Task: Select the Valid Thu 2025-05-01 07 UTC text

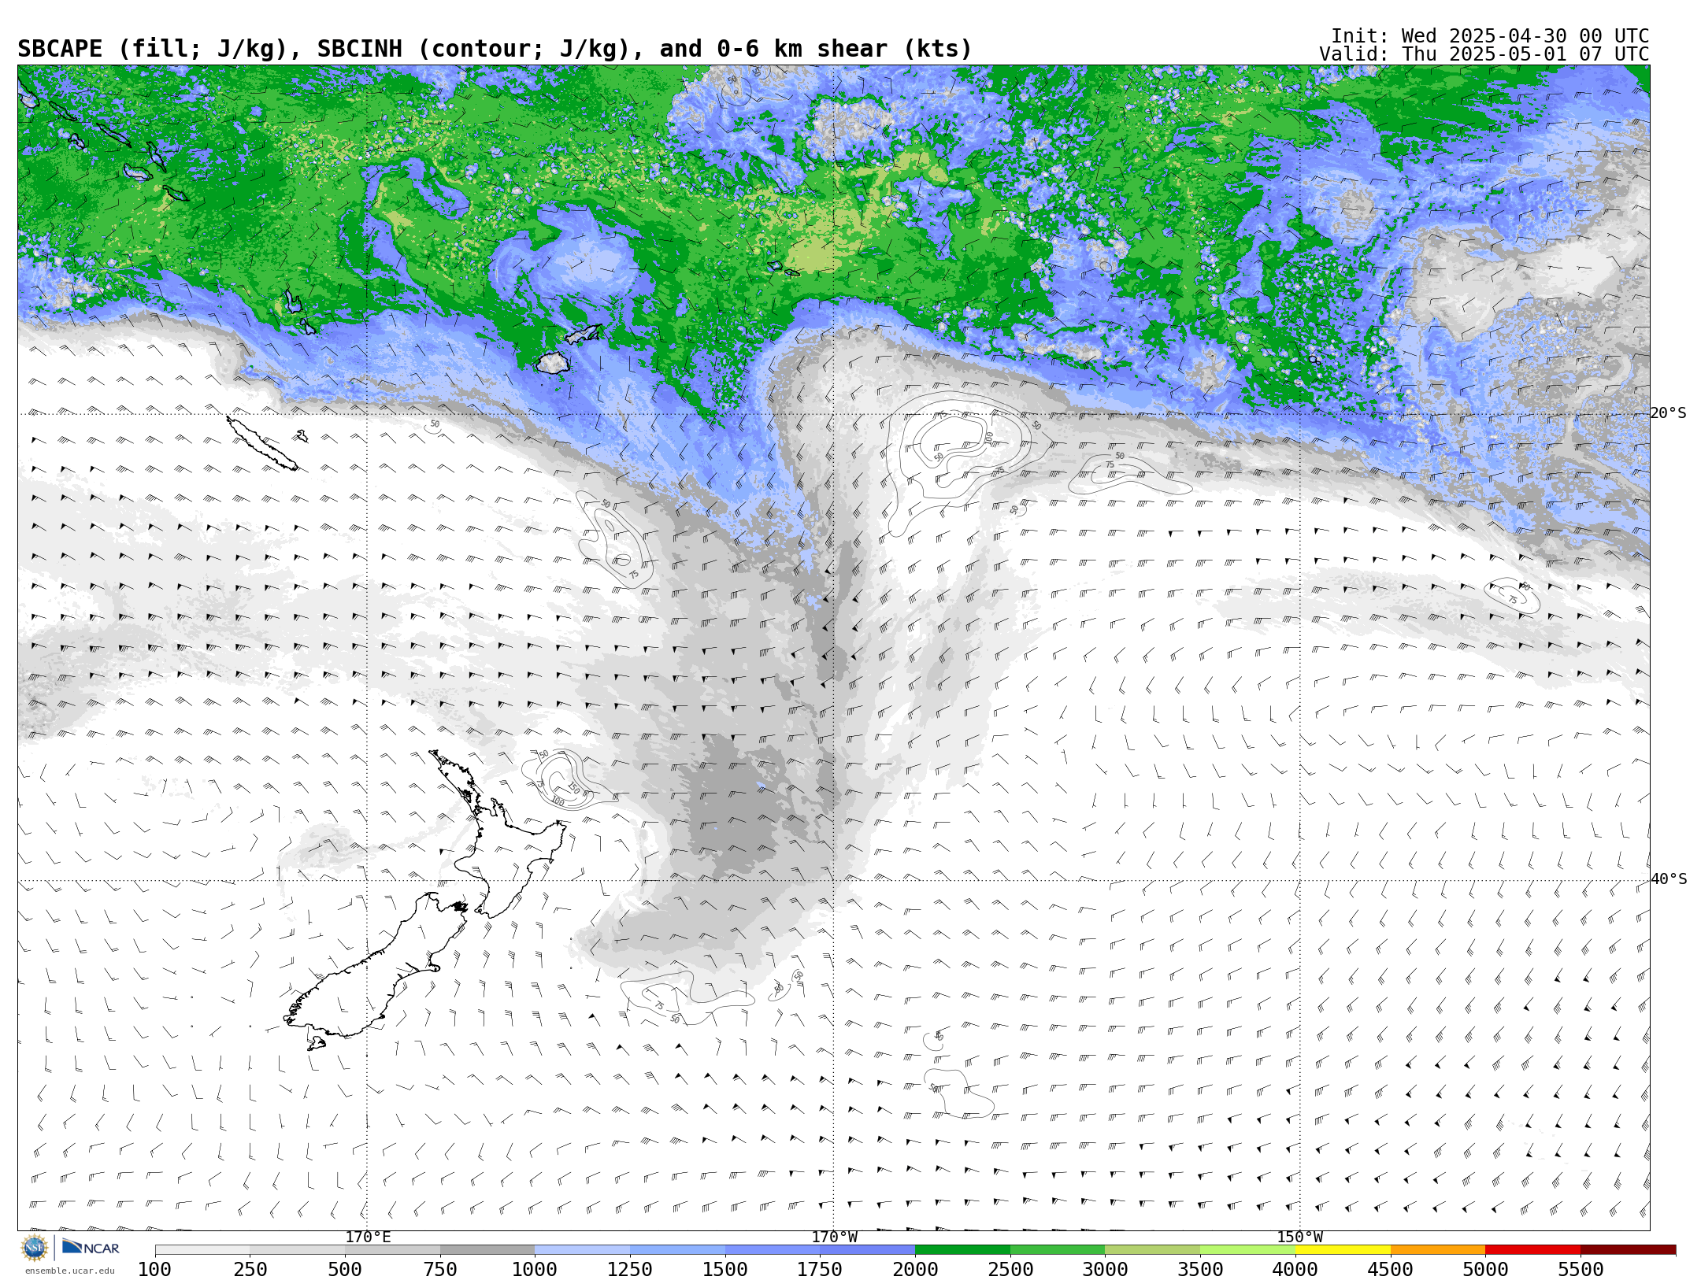Action: 1484,54
